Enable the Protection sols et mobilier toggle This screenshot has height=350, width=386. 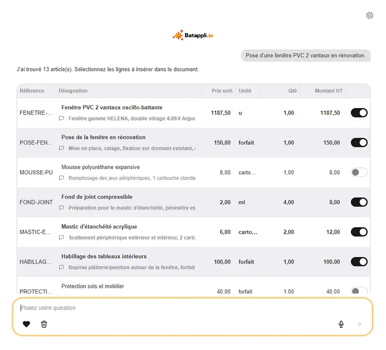click(359, 291)
